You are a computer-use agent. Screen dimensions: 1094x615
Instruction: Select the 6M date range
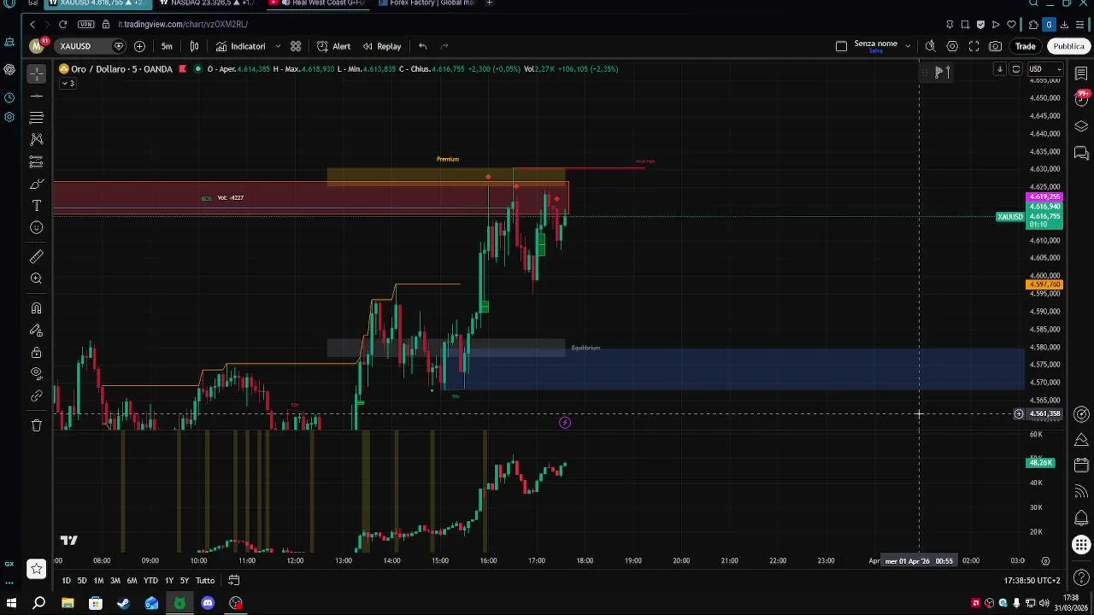click(132, 581)
